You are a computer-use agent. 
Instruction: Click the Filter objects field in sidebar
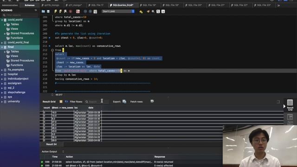click(19, 15)
